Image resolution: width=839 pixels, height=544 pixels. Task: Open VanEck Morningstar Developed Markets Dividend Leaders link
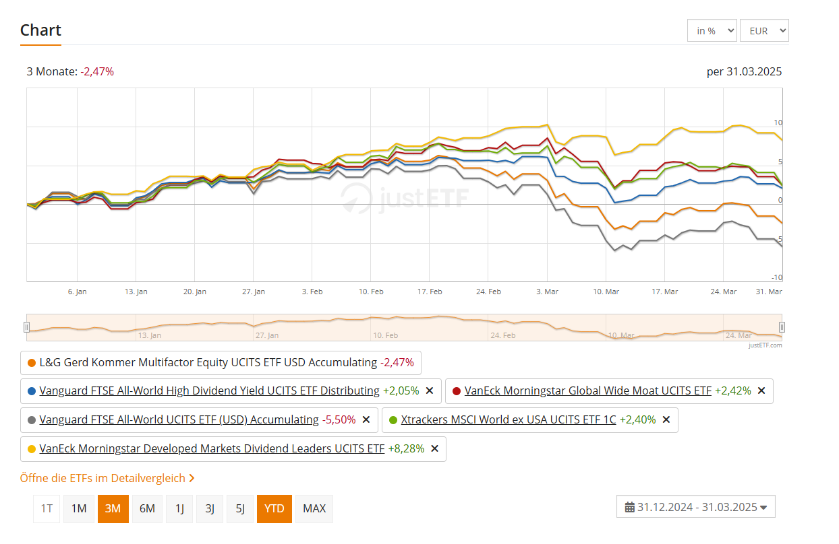(212, 448)
